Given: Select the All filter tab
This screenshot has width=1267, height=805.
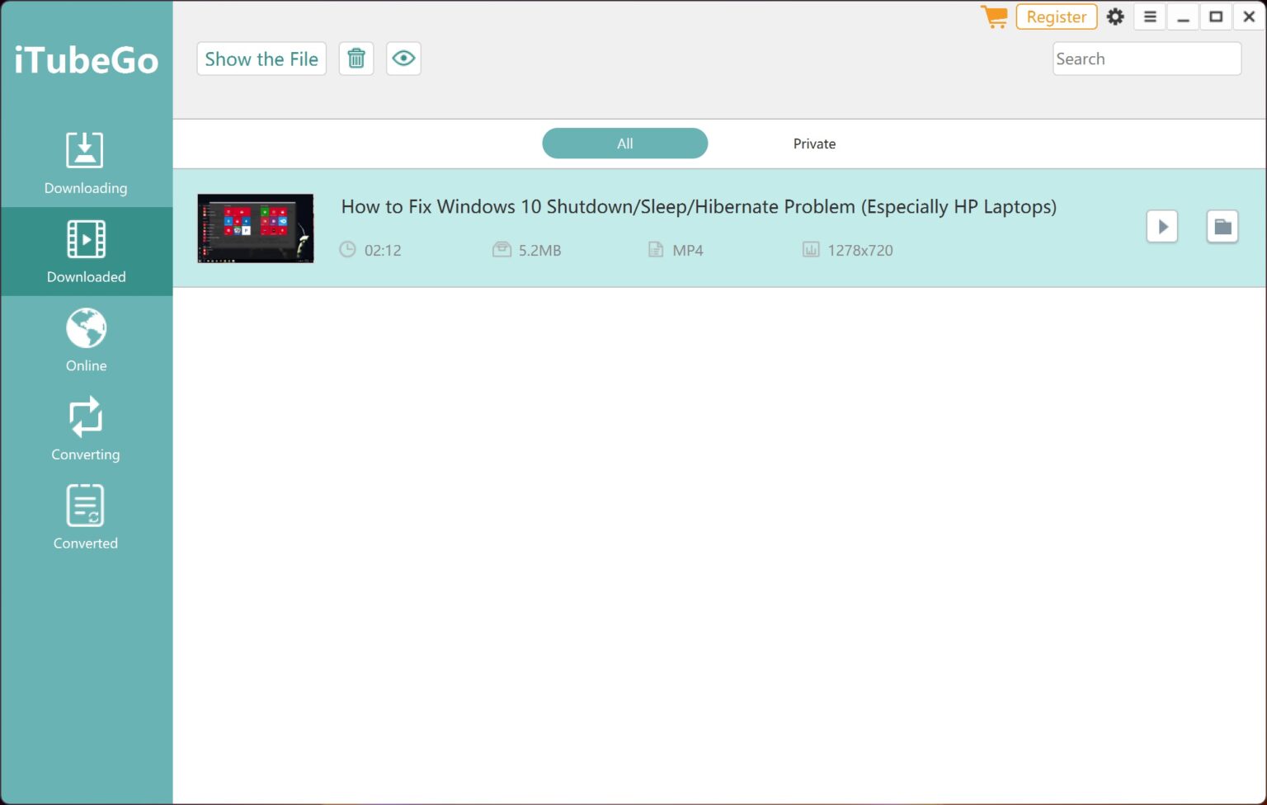Looking at the screenshot, I should (x=624, y=143).
